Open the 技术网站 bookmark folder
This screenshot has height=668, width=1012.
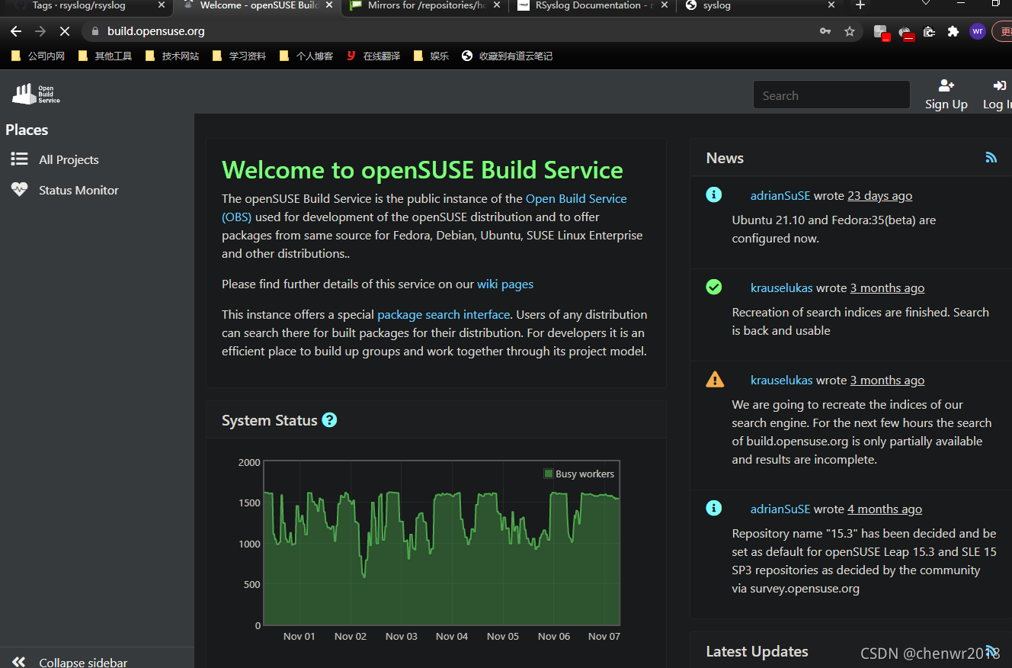click(x=172, y=56)
